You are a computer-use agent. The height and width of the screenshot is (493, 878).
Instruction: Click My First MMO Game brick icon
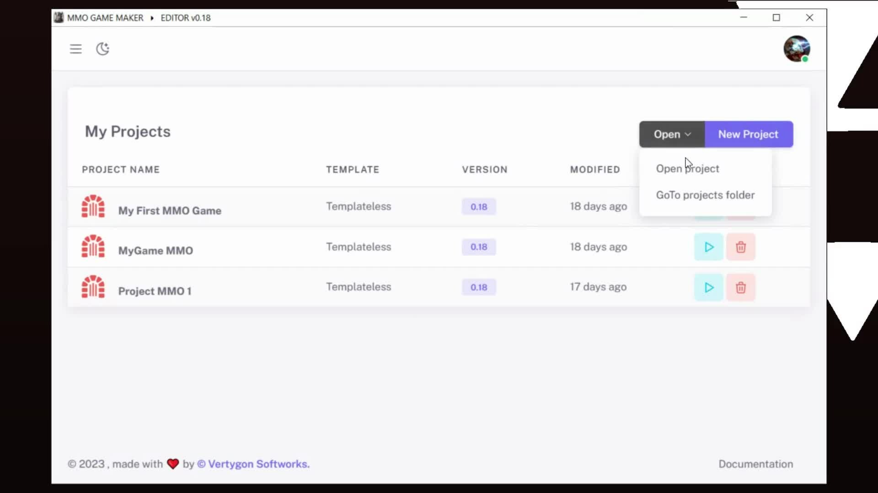point(93,206)
